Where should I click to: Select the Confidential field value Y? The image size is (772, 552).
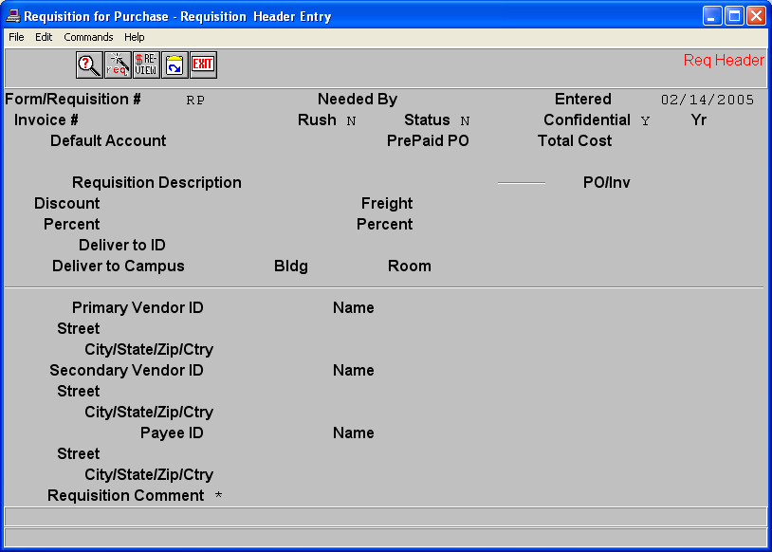tap(645, 120)
